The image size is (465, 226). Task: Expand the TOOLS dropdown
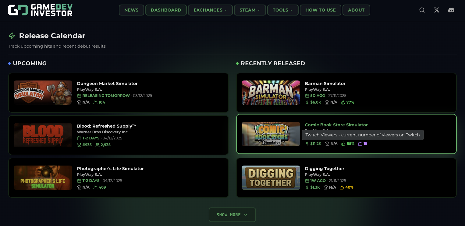coord(283,10)
